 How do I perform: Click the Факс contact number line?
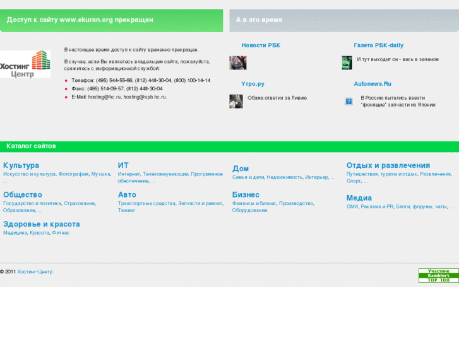tap(117, 89)
